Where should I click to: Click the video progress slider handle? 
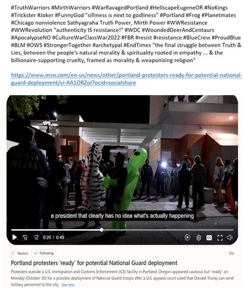[101, 230]
